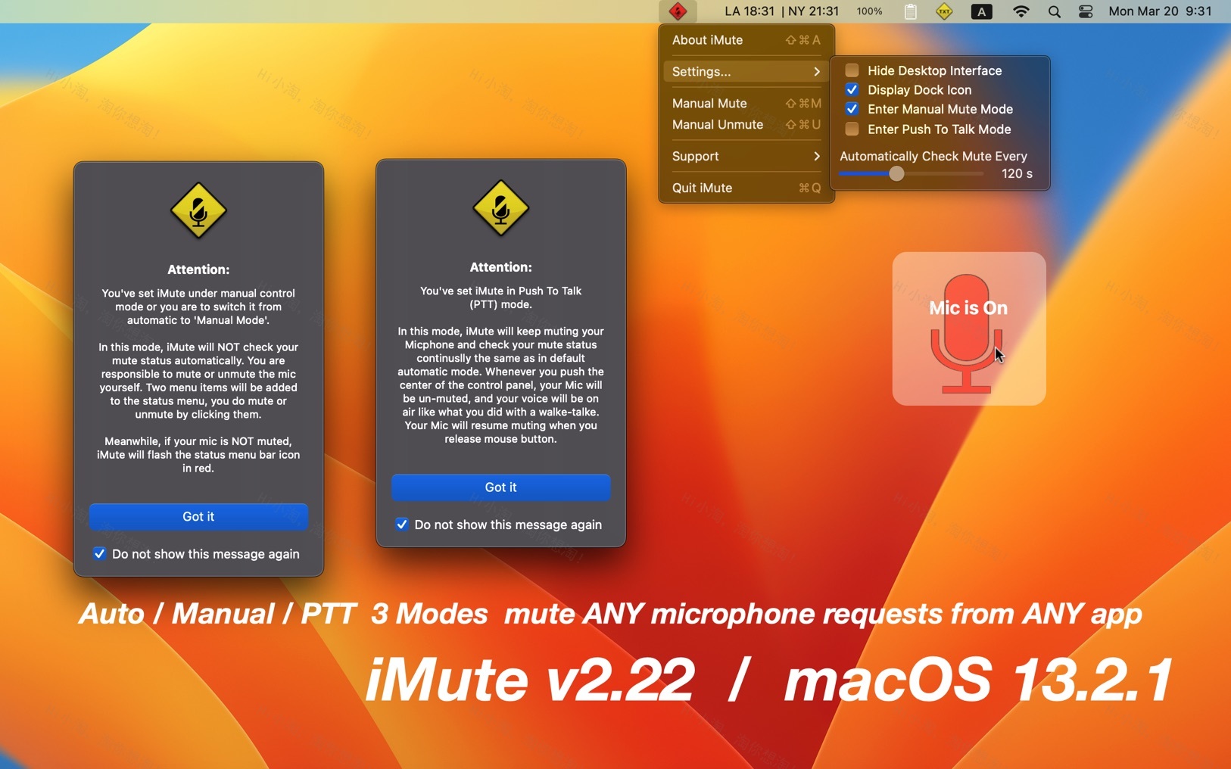Open the Wi-Fi status icon

[x=1021, y=11]
